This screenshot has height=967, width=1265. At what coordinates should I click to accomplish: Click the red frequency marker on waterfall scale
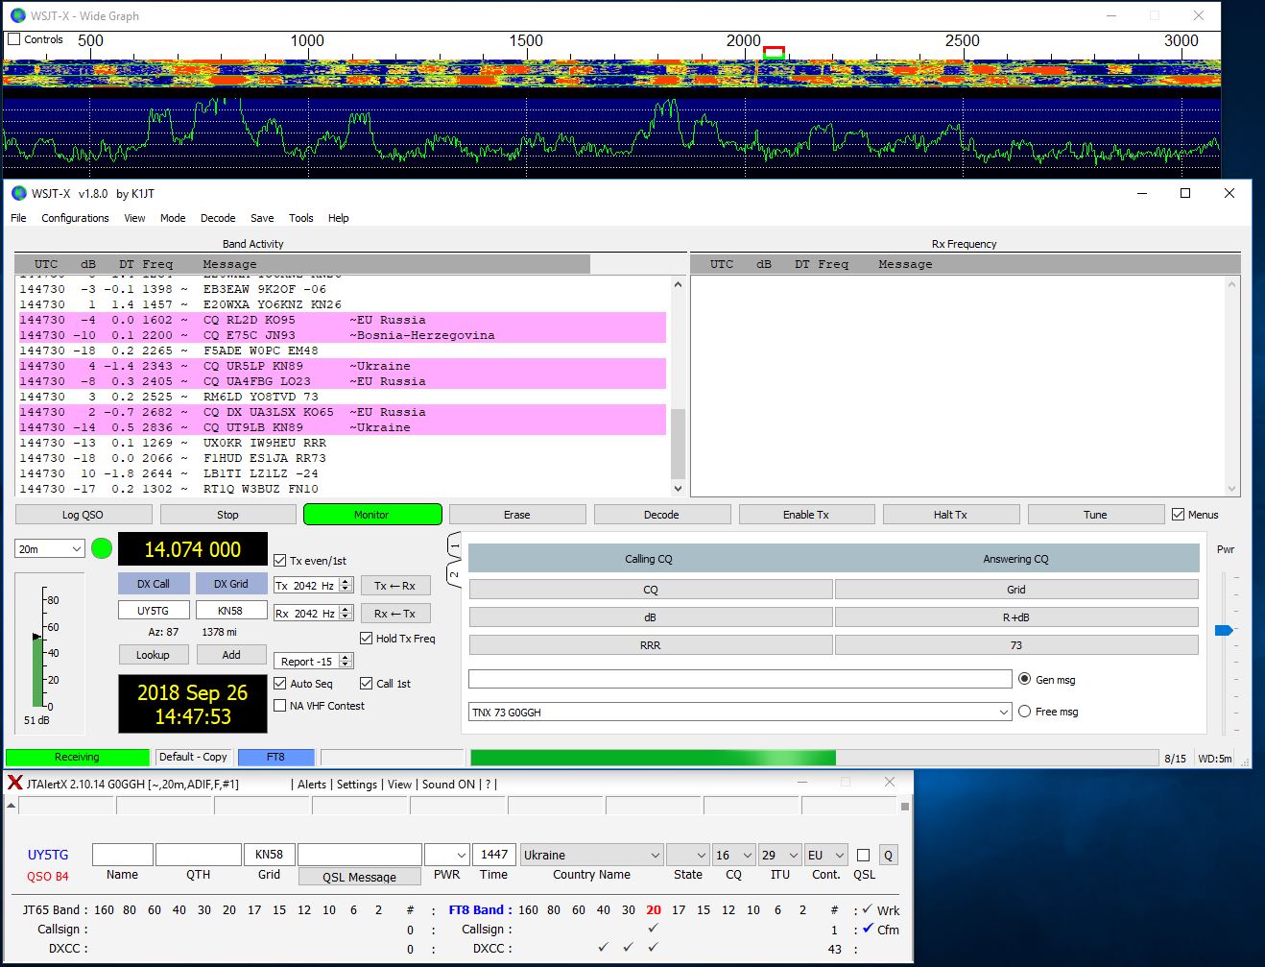coord(774,52)
